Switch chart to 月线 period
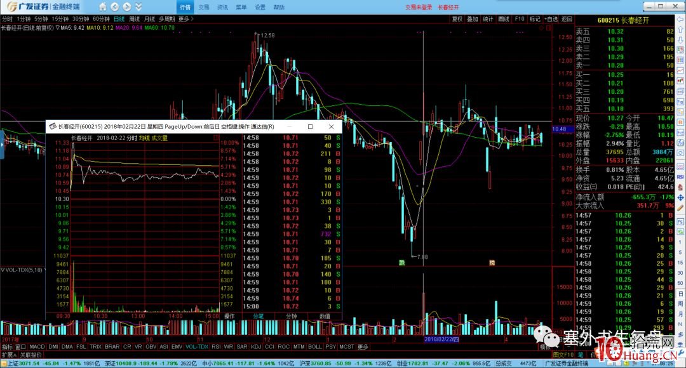This screenshot has height=368, width=686. pyautogui.click(x=150, y=19)
